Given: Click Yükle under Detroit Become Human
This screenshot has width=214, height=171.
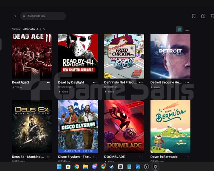Looking at the screenshot, I should (155, 87).
